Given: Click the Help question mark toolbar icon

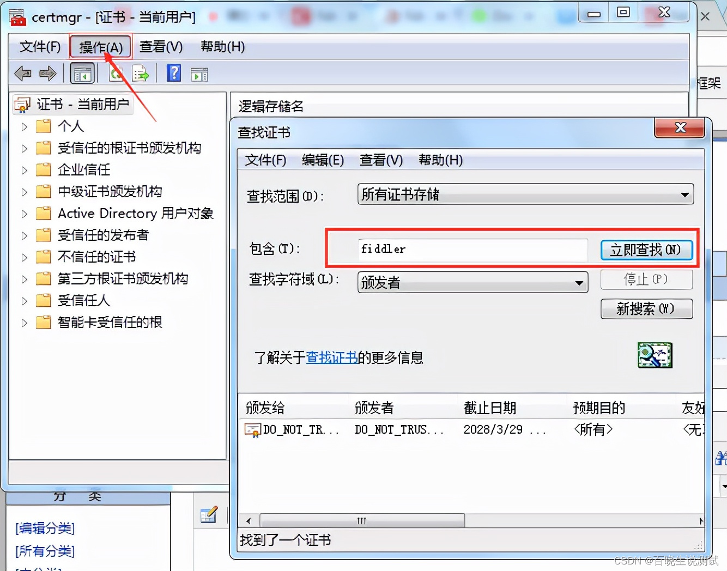Looking at the screenshot, I should point(174,73).
